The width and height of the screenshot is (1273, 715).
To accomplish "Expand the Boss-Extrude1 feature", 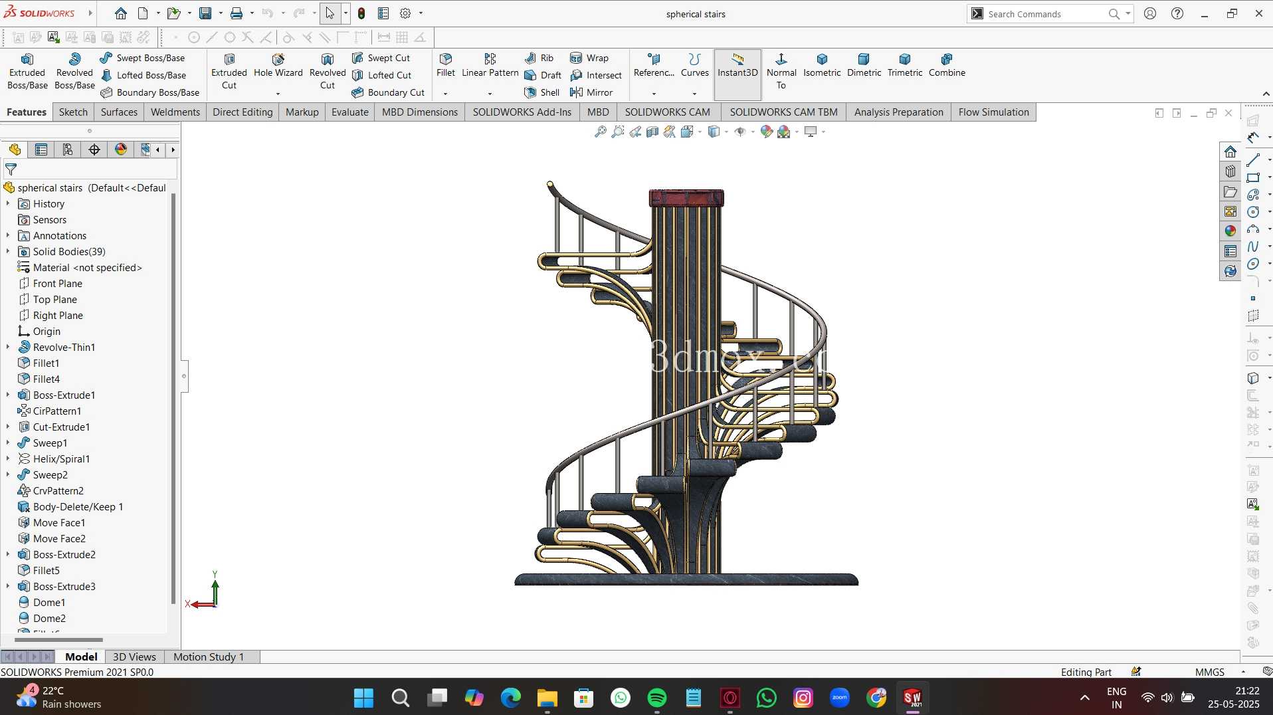I will coord(8,395).
